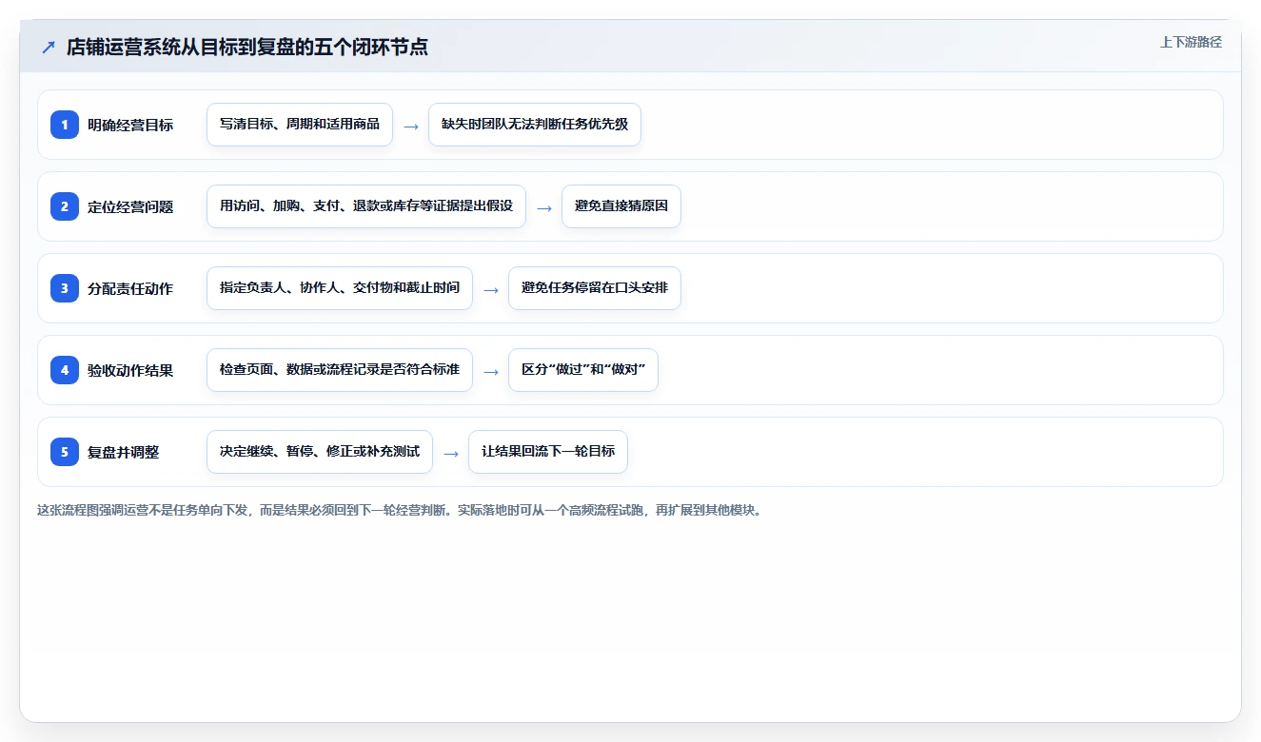Select the title 店铺运营系统从目标到复盘的五个闭环节点

coord(247,48)
